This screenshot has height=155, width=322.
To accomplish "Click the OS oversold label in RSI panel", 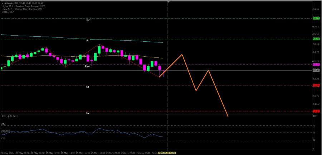I will [3, 139].
